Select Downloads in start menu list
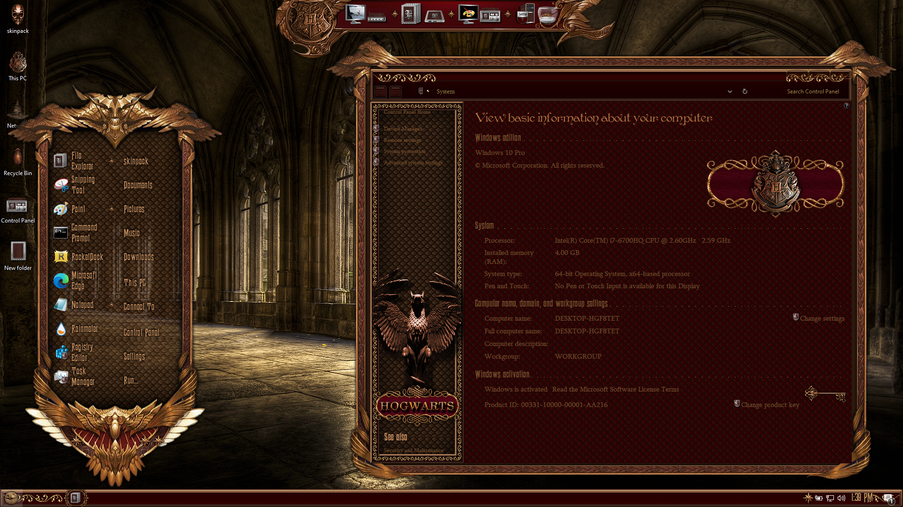This screenshot has width=903, height=507. click(138, 257)
